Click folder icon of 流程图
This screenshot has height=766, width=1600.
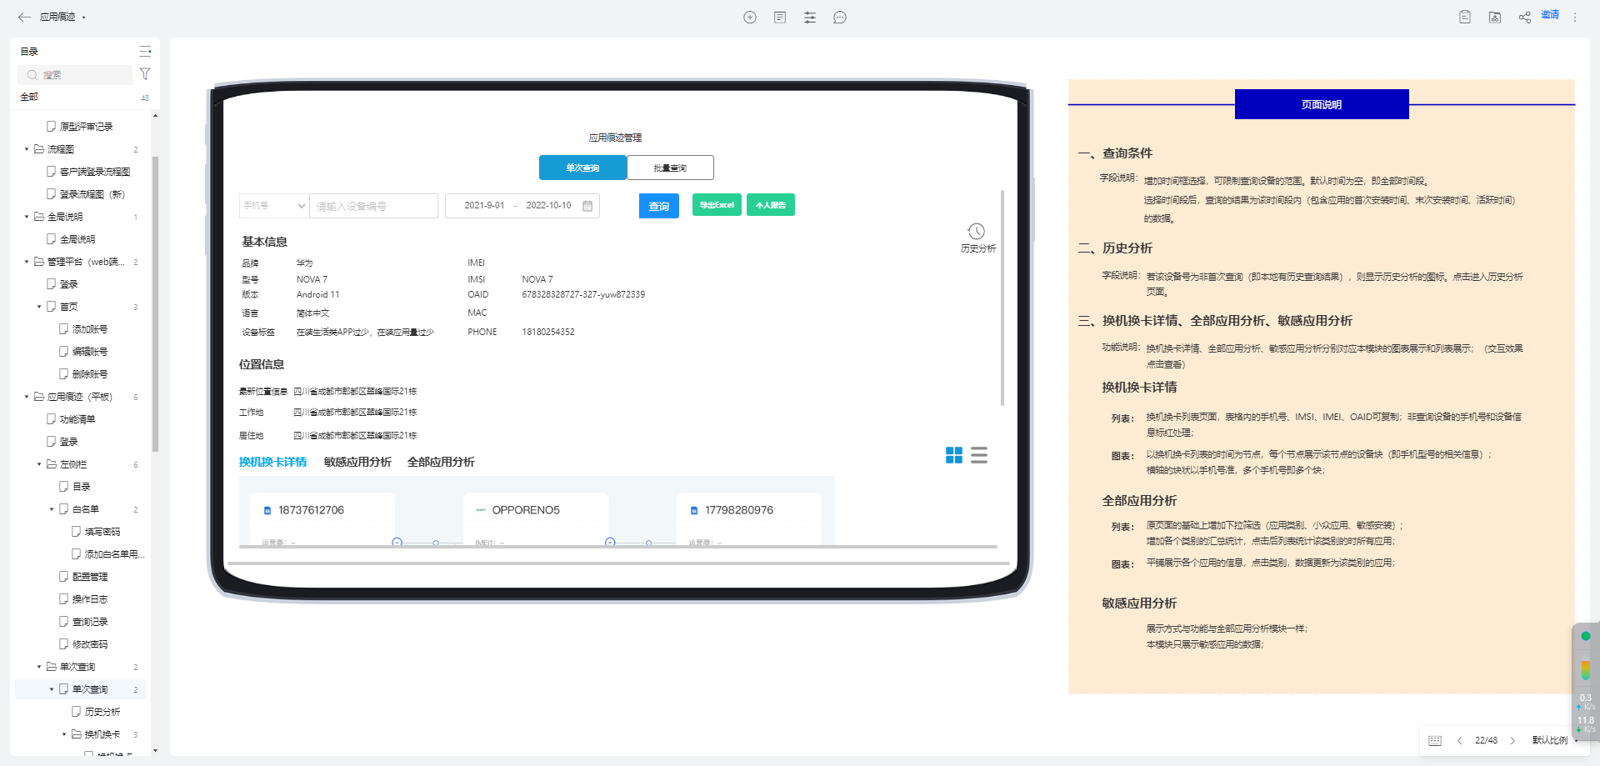coord(39,149)
